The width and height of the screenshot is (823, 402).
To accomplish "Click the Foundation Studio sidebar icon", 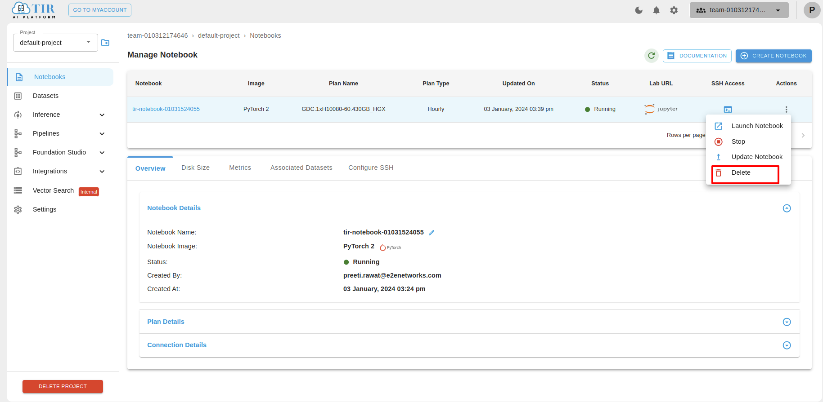I will coord(18,152).
